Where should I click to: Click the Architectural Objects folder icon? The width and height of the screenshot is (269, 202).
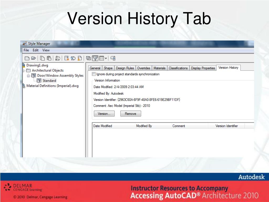tap(28, 70)
